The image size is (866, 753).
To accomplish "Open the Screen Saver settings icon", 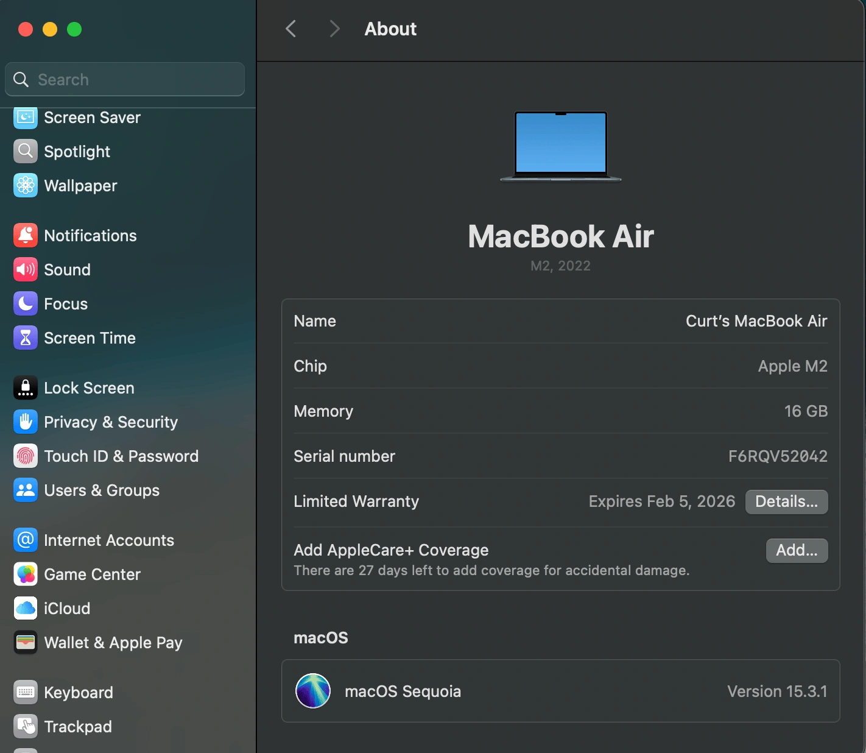I will [x=26, y=118].
